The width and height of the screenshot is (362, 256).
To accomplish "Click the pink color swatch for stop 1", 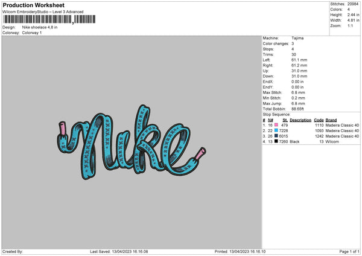I will point(276,125).
